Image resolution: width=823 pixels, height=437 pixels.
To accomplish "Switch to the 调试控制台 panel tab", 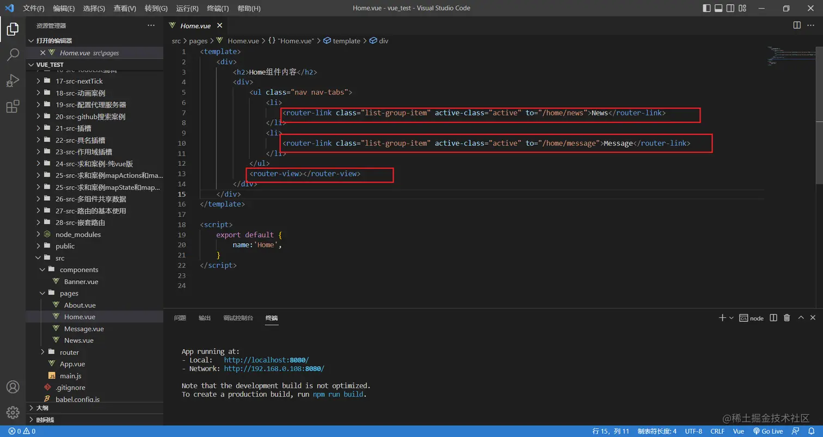I will coord(238,318).
